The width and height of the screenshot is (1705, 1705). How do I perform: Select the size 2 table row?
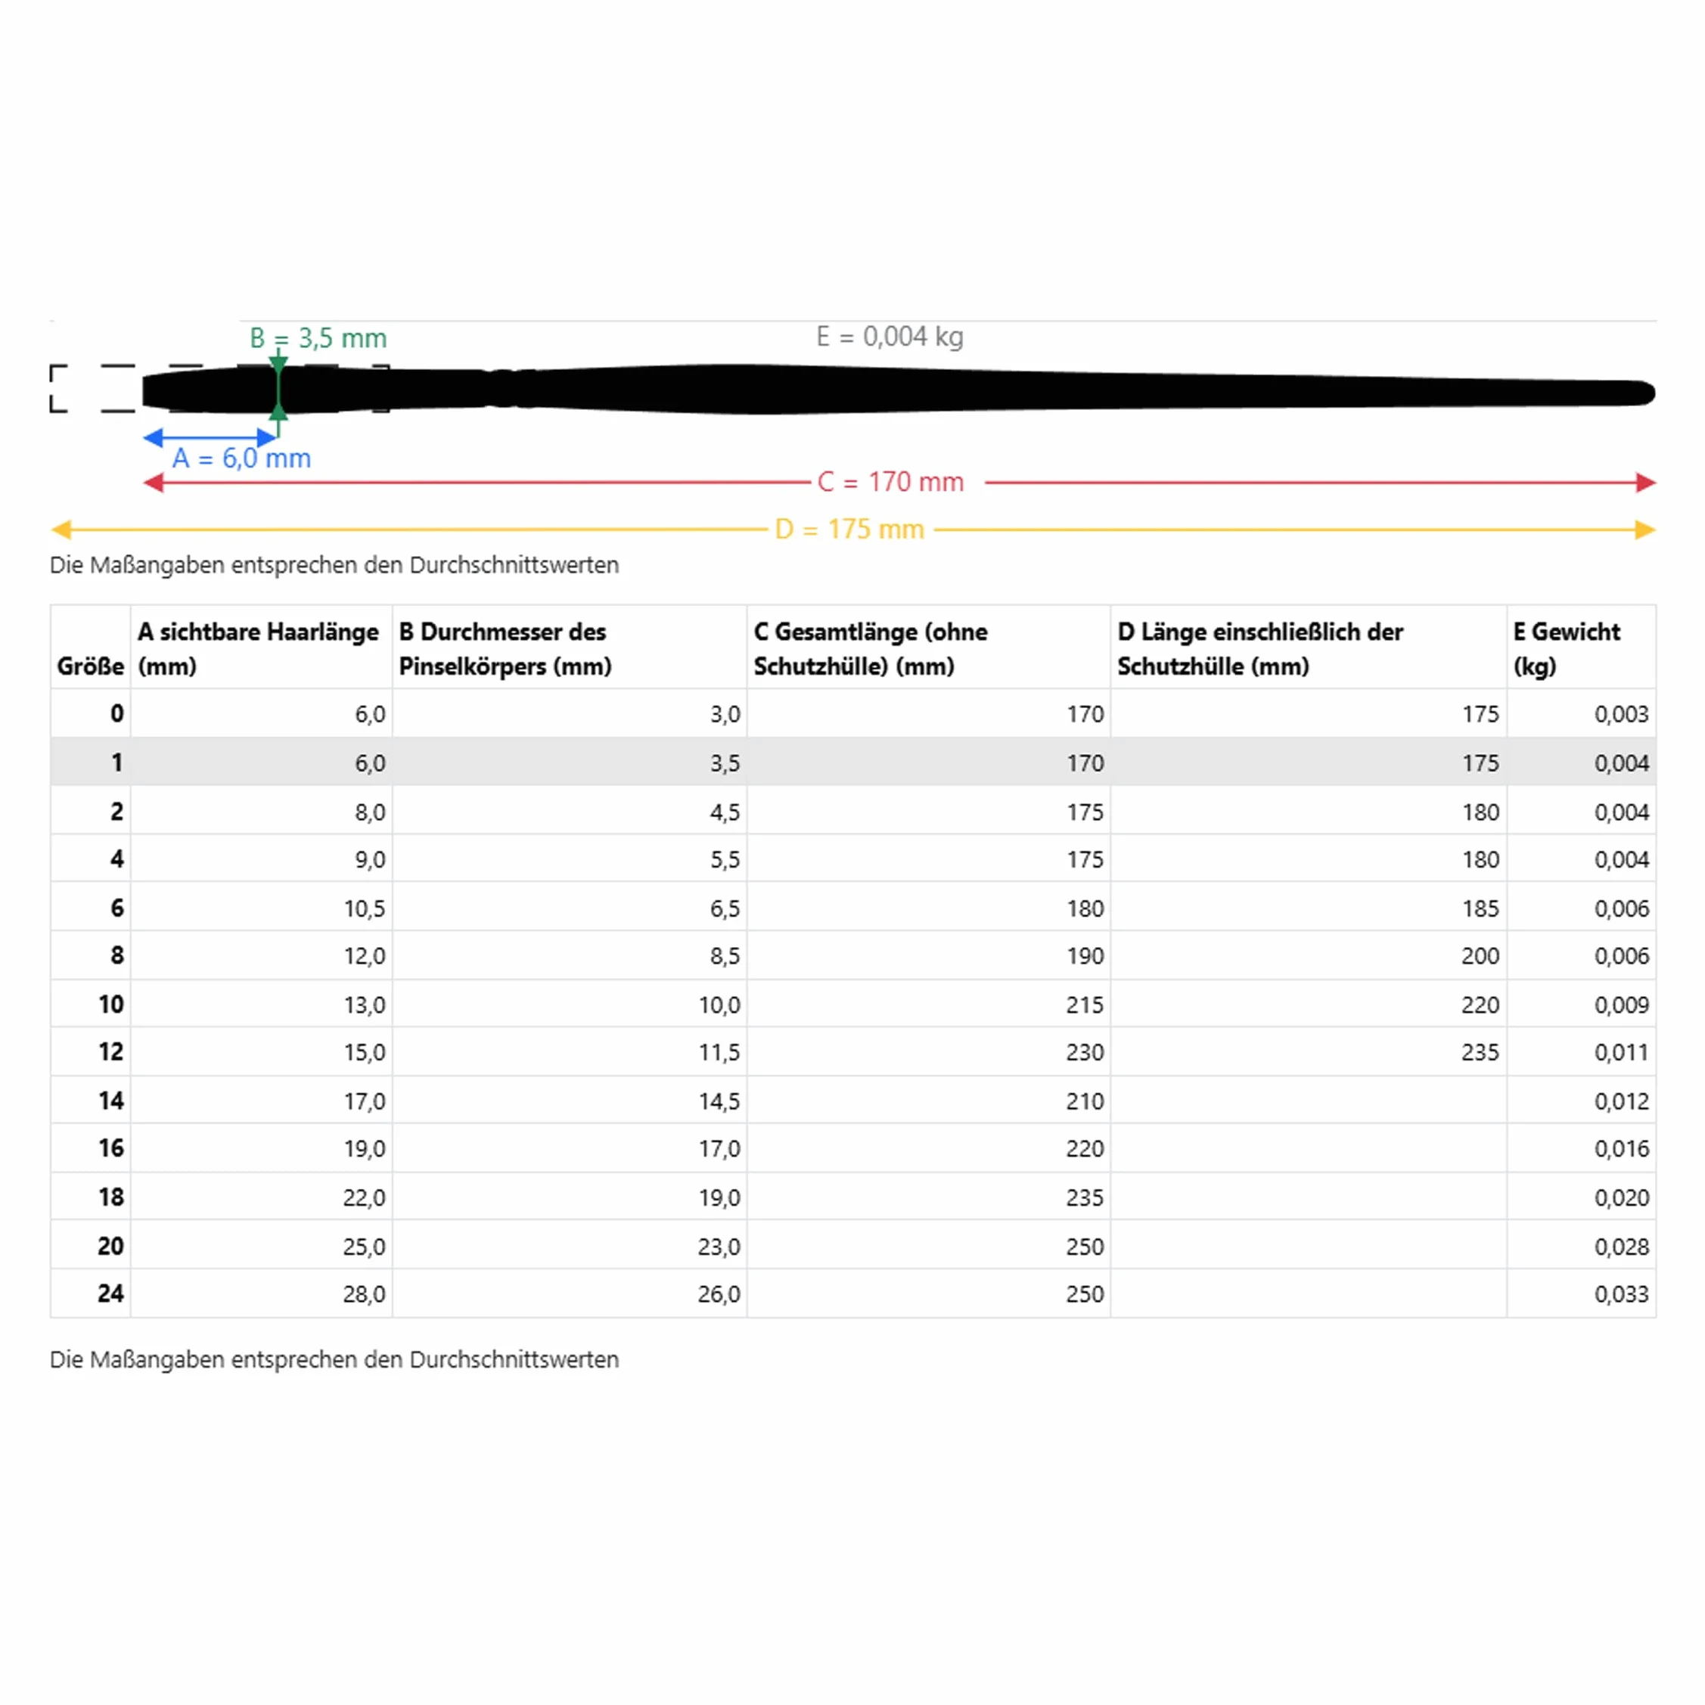coord(852,810)
